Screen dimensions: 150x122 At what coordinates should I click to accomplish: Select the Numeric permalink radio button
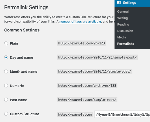[6, 86]
